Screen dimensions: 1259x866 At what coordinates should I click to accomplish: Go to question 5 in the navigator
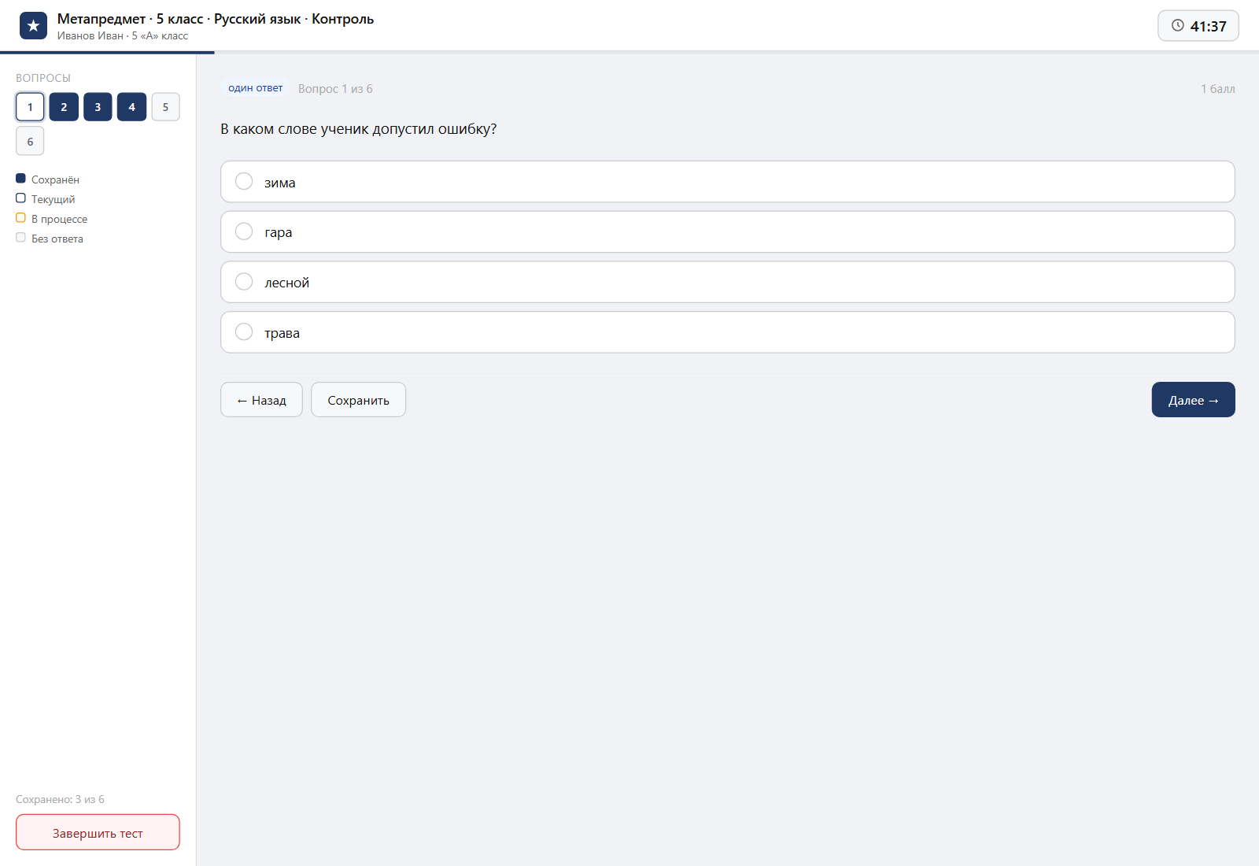coord(165,107)
